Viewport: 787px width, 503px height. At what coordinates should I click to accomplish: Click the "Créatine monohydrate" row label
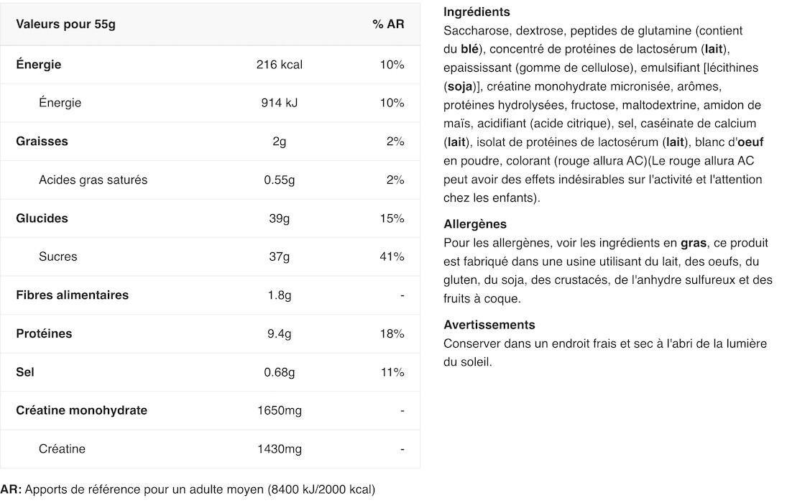point(81,410)
